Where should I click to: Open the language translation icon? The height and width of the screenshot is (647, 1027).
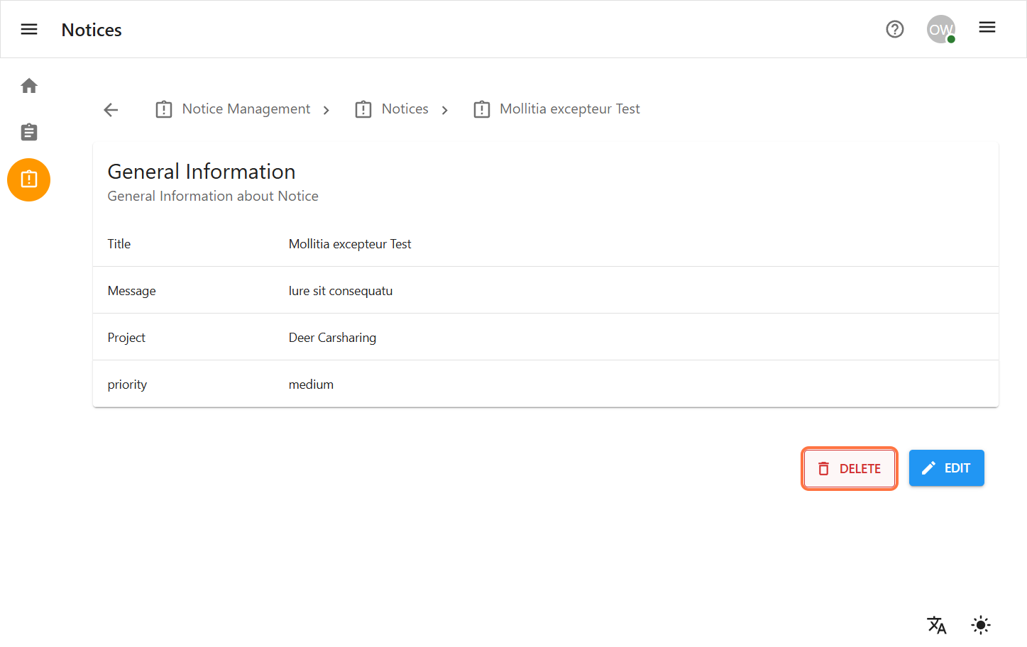(936, 625)
